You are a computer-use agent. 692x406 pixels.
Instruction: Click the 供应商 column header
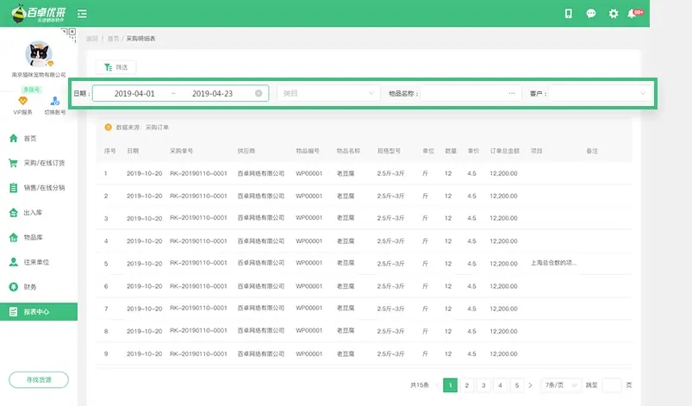246,151
